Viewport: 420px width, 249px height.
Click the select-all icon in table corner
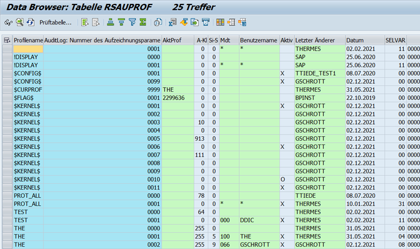pyautogui.click(x=7, y=41)
